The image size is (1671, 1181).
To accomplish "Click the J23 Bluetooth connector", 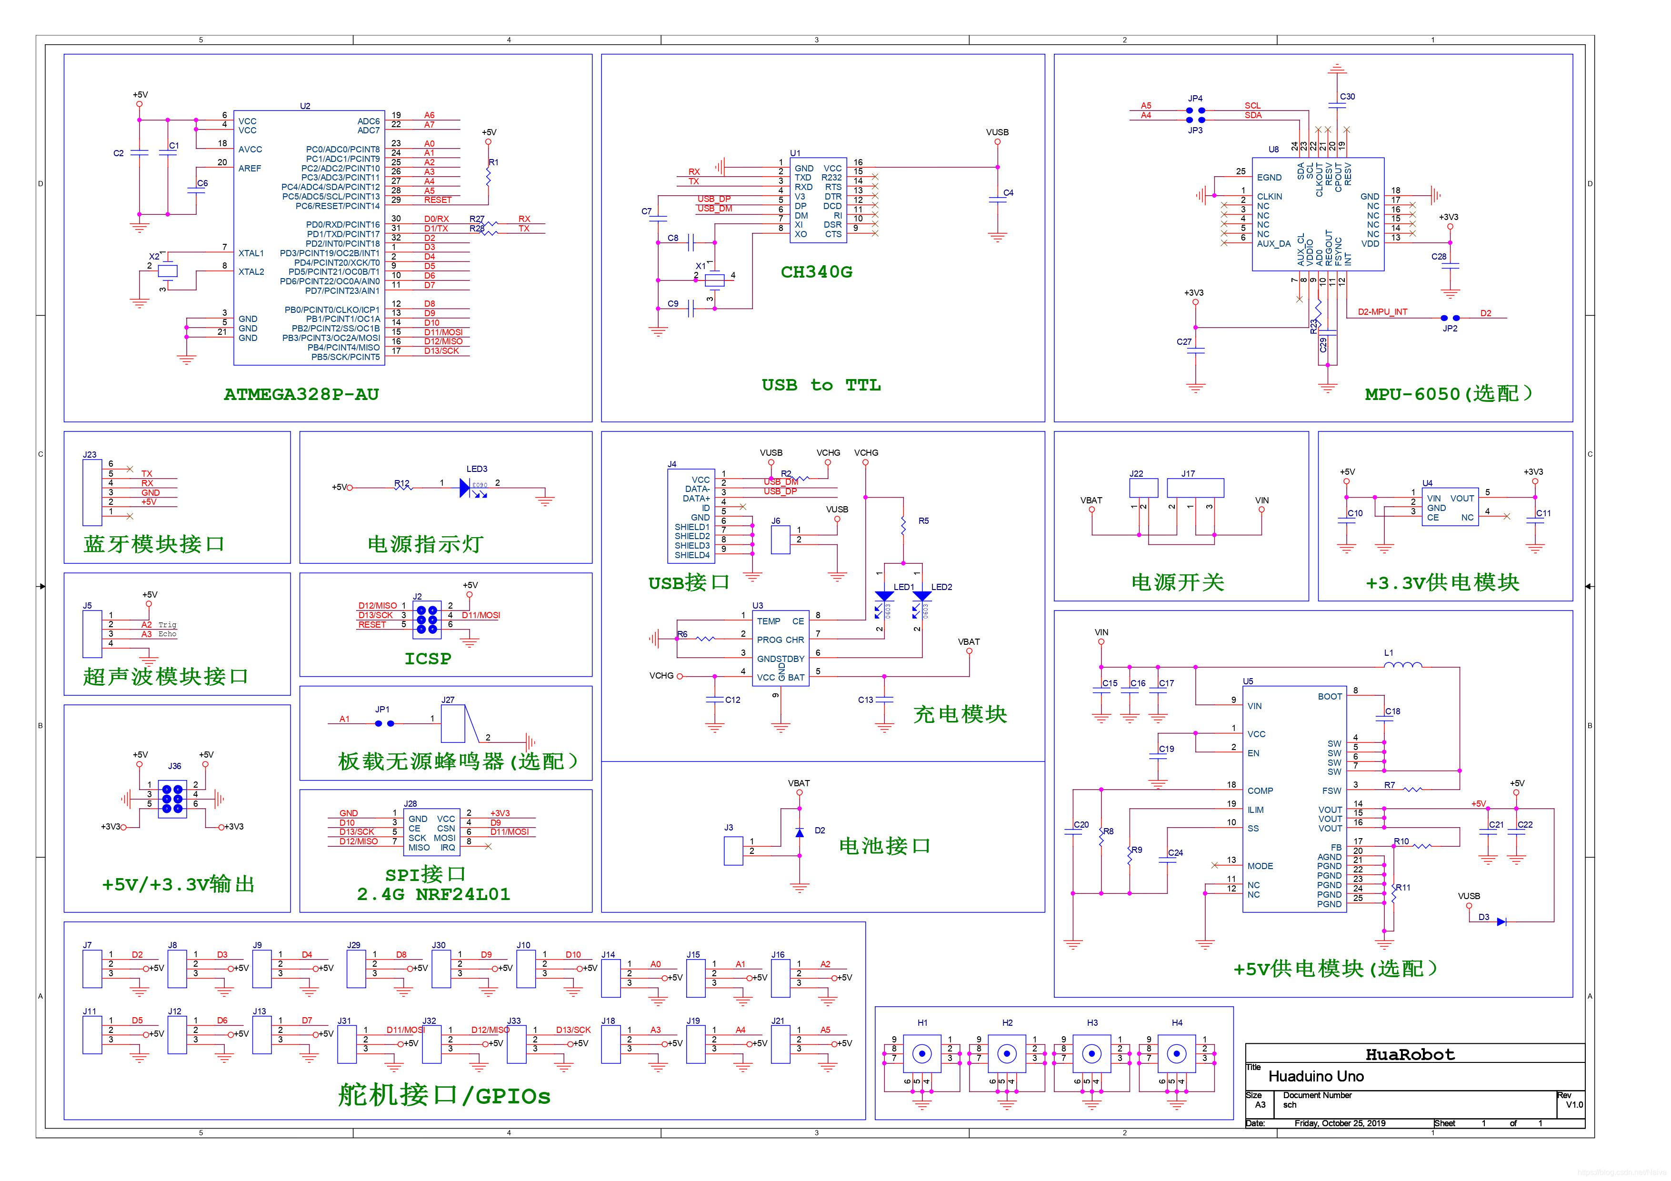I will [x=92, y=492].
